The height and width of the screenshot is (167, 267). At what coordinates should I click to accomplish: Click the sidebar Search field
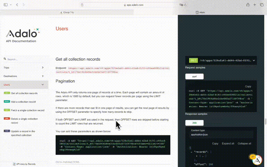click(x=24, y=59)
